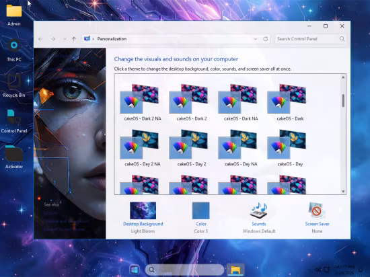Click the taskbar clock and date
Screen dimensions: 370x277
pyautogui.click(x=344, y=270)
